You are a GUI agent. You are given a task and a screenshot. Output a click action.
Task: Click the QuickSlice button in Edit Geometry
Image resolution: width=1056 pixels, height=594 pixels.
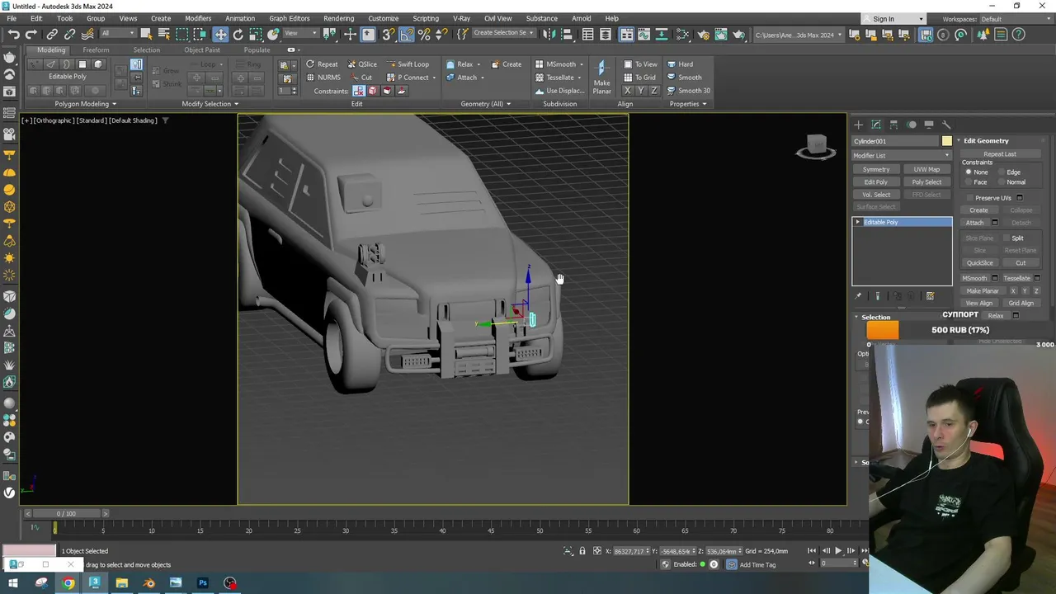click(979, 262)
